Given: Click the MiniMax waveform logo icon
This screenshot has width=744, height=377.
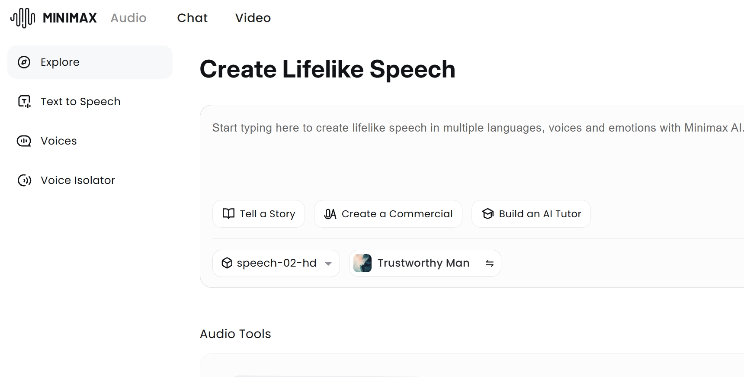Looking at the screenshot, I should [23, 18].
